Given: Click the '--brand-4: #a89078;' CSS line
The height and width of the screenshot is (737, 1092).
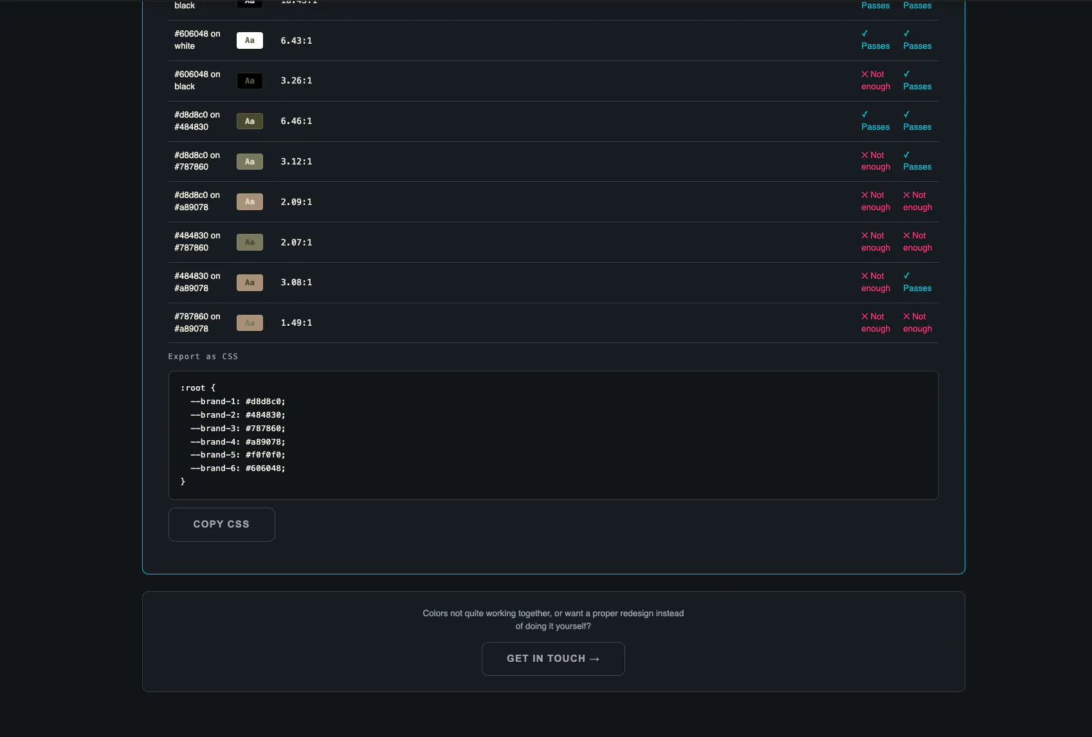Looking at the screenshot, I should tap(238, 442).
